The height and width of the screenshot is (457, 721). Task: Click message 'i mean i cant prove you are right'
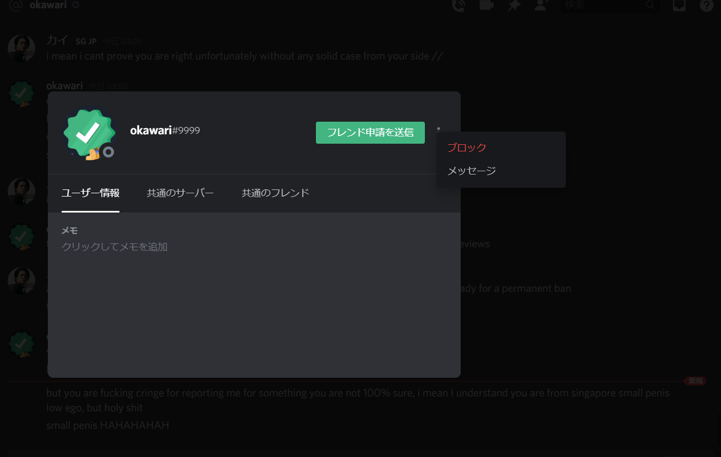coord(244,56)
